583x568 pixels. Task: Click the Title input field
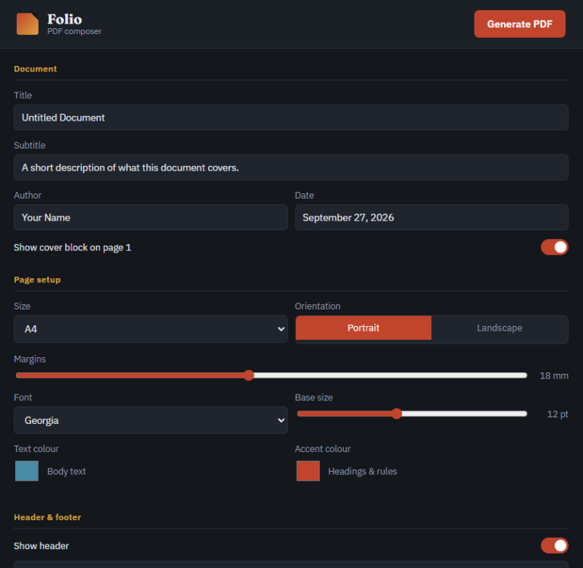291,118
